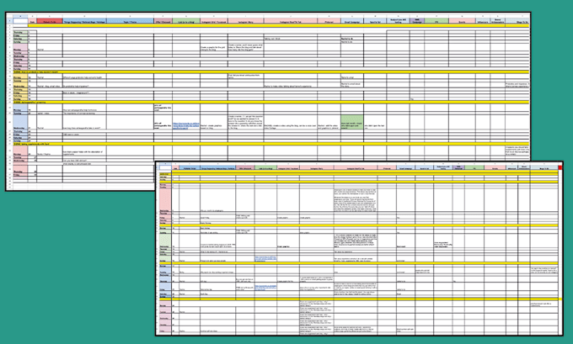Select cell A1 in the back spreadsheet

click(20, 21)
